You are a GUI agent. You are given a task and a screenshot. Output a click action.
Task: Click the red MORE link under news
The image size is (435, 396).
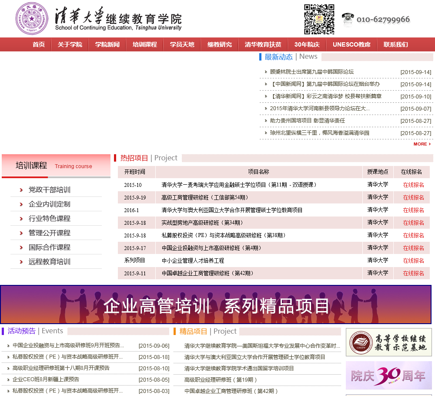[x=422, y=144]
